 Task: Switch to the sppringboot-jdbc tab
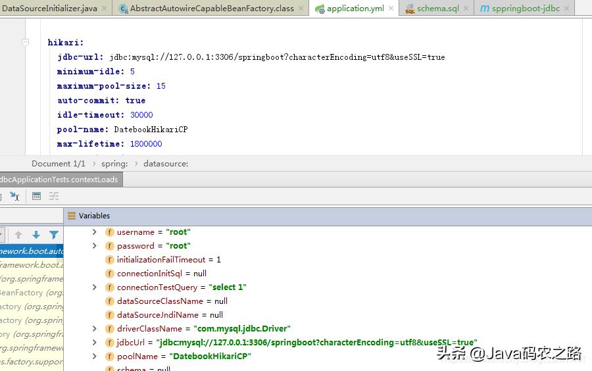526,8
